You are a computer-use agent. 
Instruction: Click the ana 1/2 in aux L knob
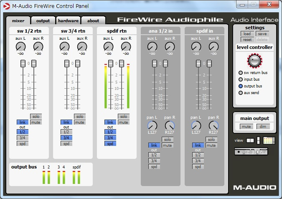(x=152, y=47)
